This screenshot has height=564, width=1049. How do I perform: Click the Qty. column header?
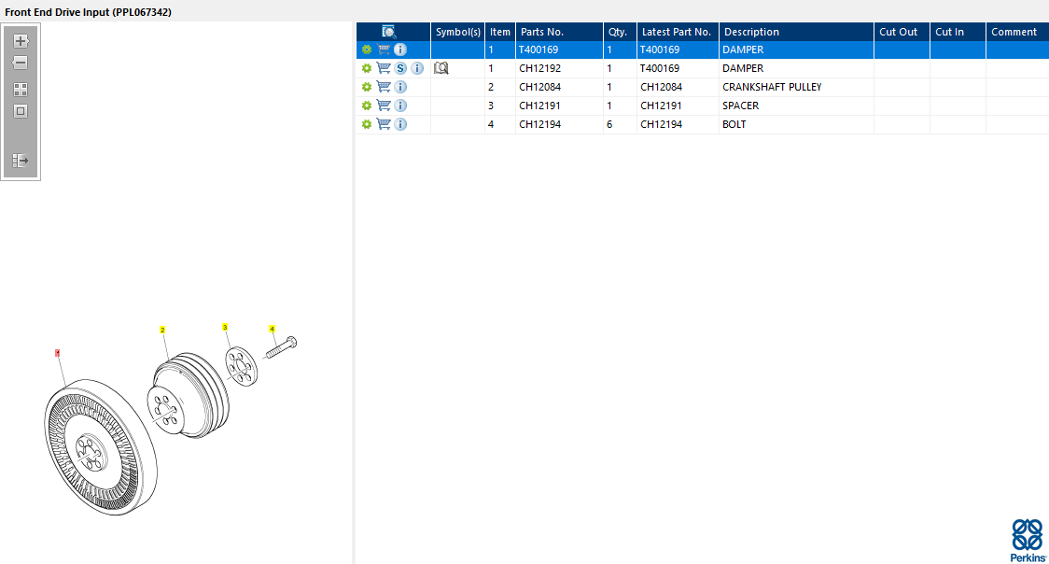[x=621, y=32]
